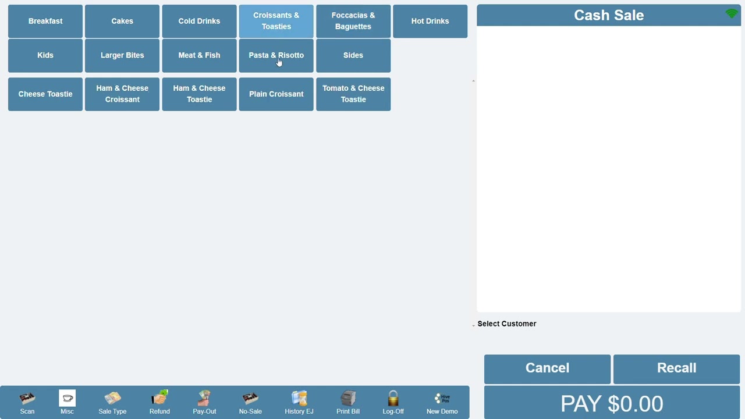
Task: Log off the terminal
Action: [x=393, y=403]
